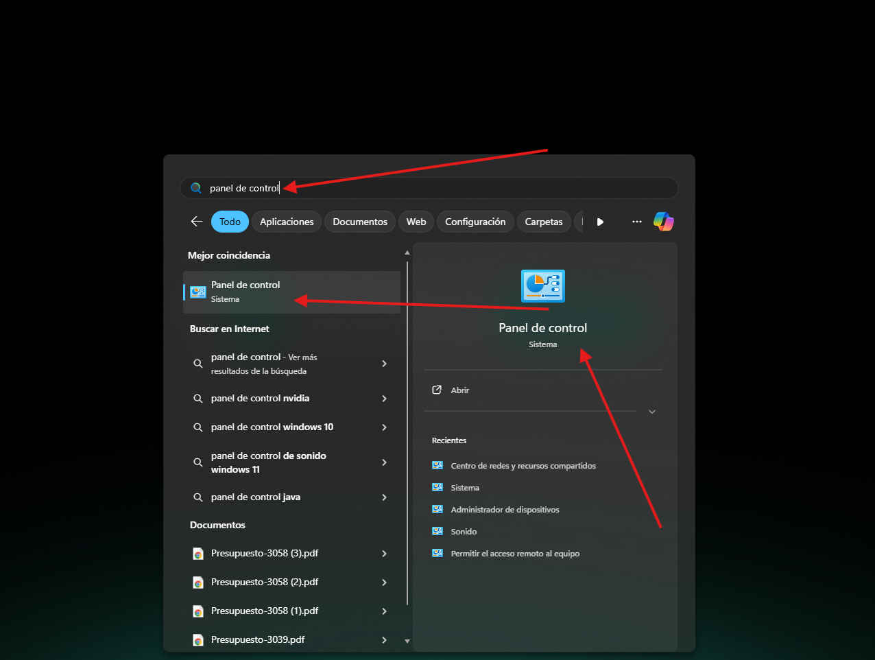The width and height of the screenshot is (875, 660).
Task: Open Centro de redes y recursos compartidos
Action: 523,466
